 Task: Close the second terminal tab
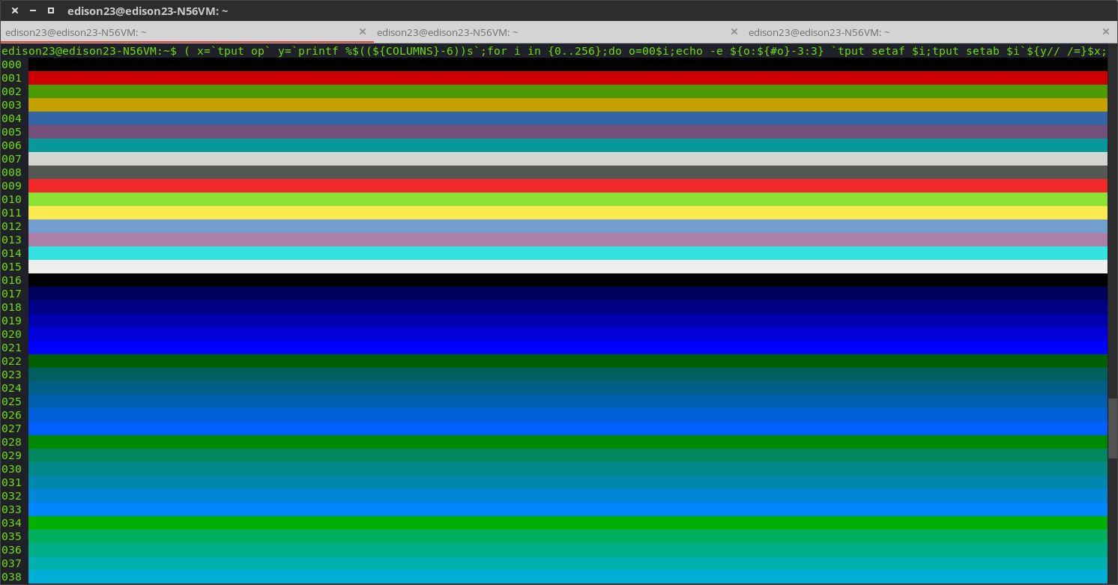(x=734, y=32)
